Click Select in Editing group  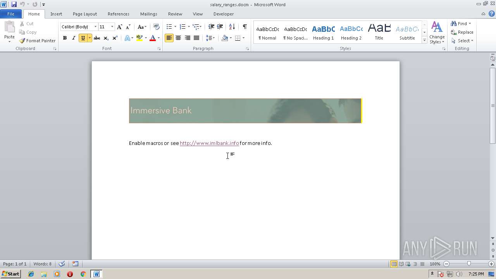pos(462,41)
